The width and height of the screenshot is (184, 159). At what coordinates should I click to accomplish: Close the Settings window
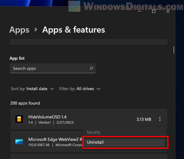[168, 11]
